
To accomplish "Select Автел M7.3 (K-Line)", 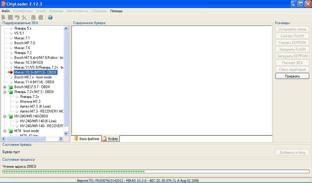I will pos(35,106).
